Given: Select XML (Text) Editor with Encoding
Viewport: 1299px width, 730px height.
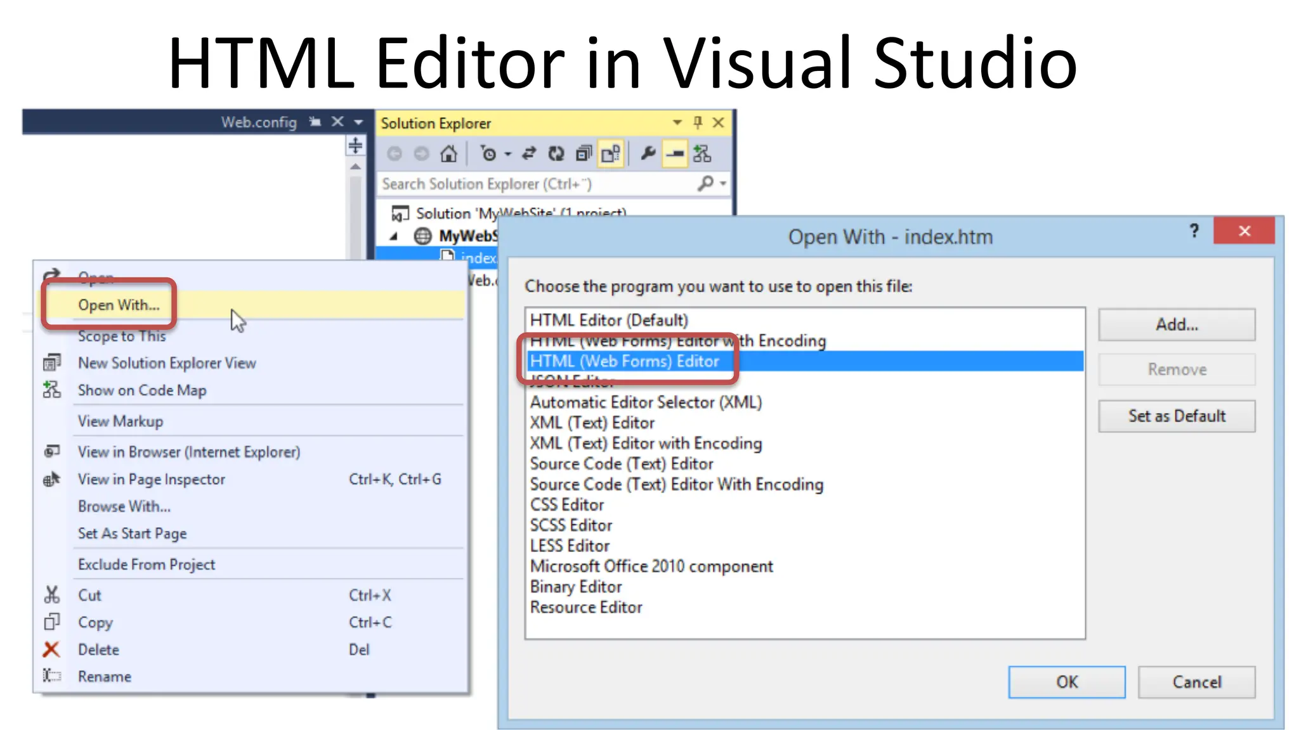Looking at the screenshot, I should (805, 443).
